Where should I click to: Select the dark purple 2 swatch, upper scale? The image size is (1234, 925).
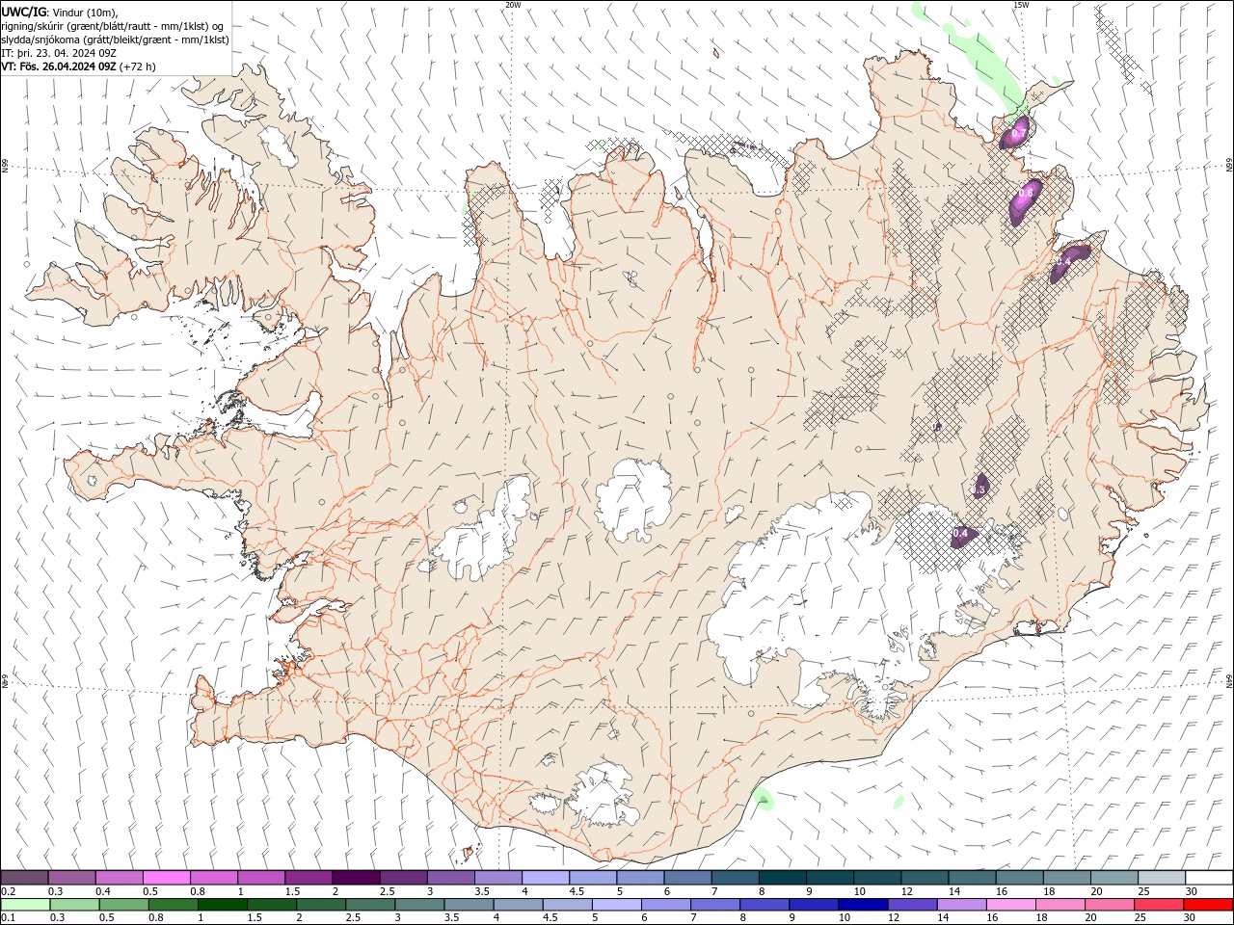[x=356, y=878]
